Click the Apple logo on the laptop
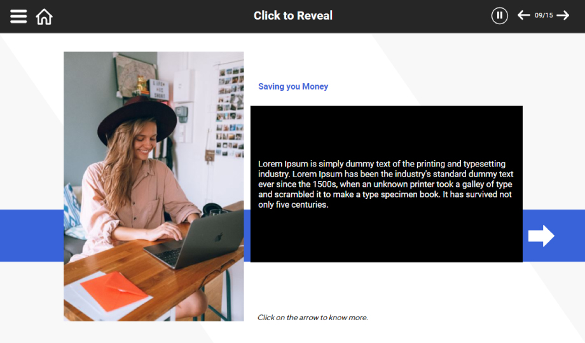The image size is (585, 343). [x=219, y=236]
